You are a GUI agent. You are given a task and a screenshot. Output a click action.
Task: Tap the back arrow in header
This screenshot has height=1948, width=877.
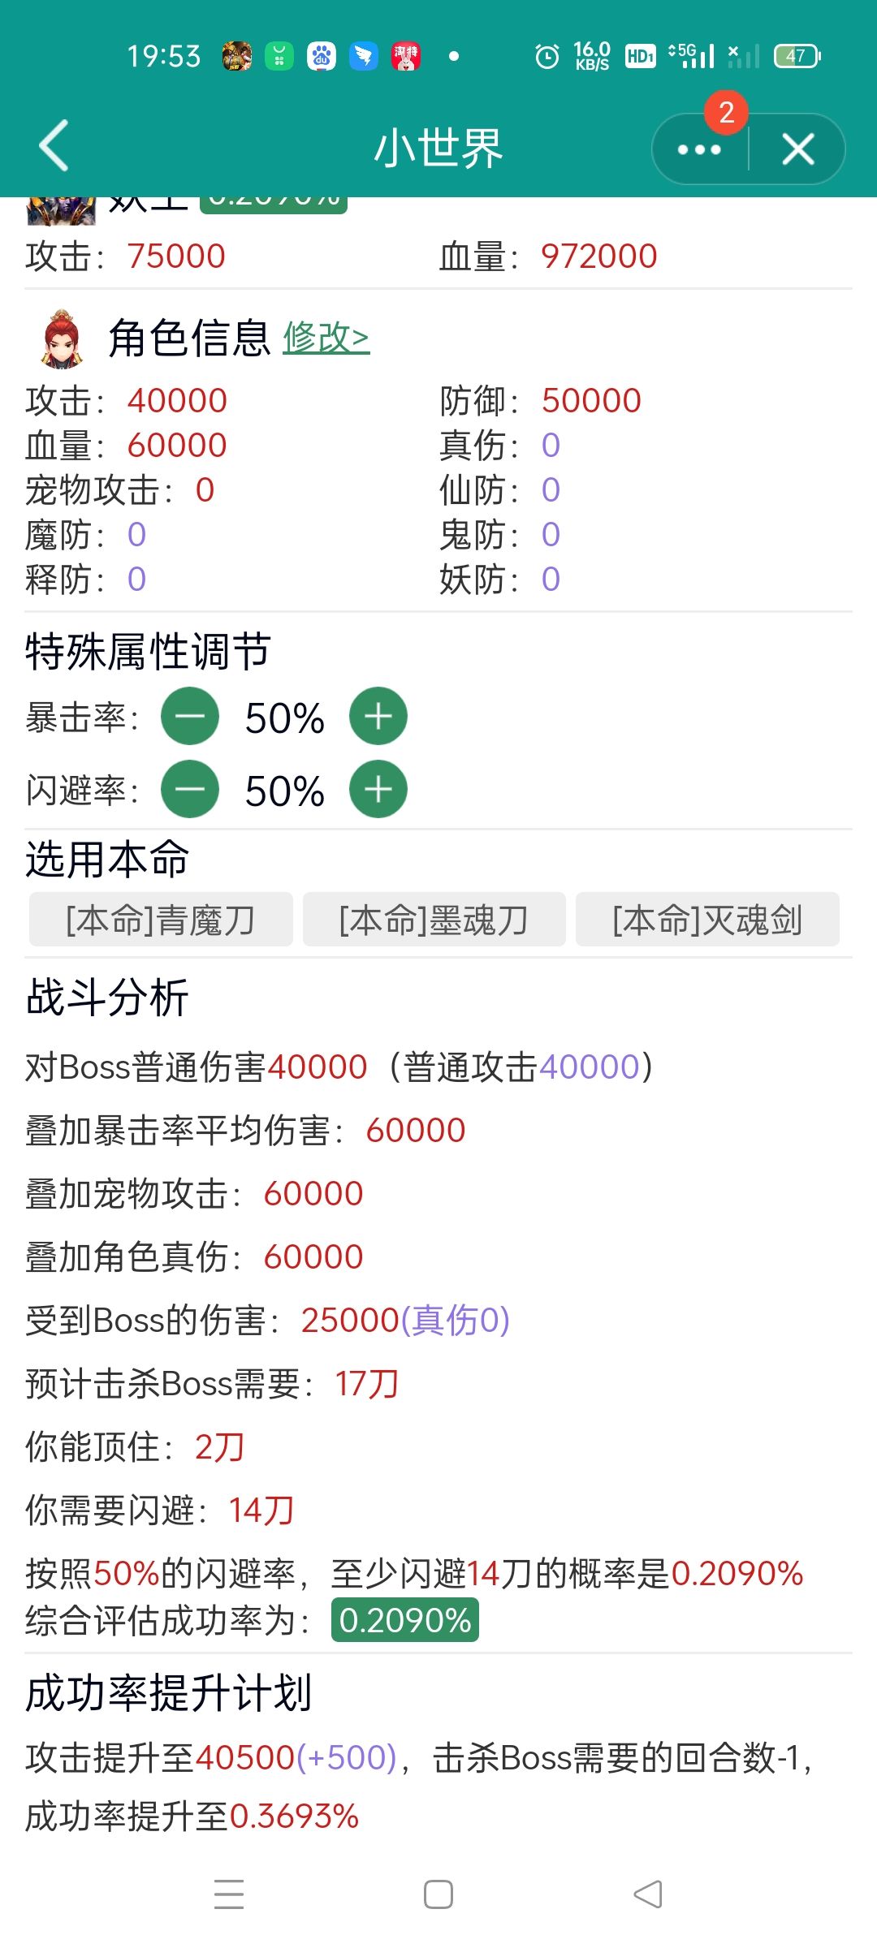pos(54,147)
